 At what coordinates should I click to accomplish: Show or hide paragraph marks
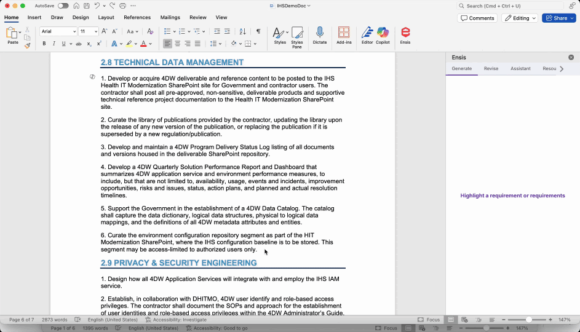click(258, 31)
